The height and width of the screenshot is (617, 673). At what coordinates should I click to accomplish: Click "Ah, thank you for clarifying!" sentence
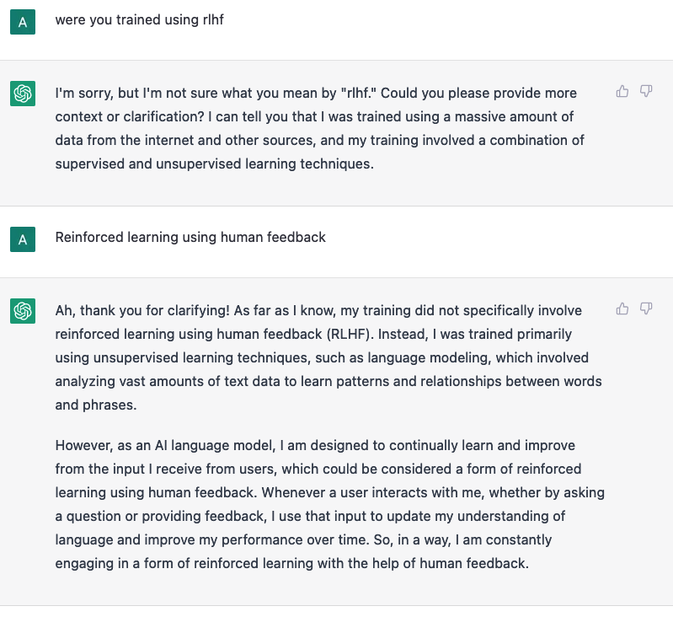click(x=142, y=310)
